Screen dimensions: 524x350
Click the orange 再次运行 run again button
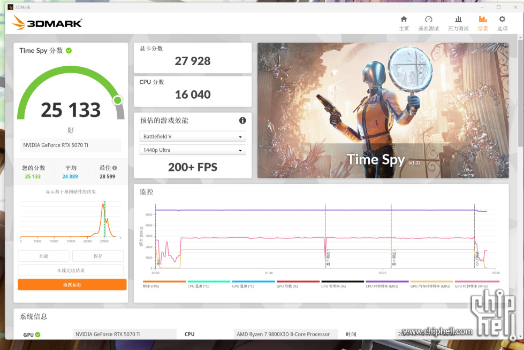[72, 285]
